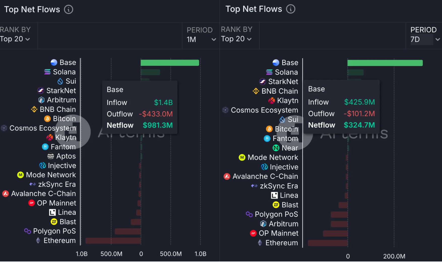This screenshot has width=442, height=263.
Task: Click the Mode Network logo in the 7D chart
Action: 242,157
